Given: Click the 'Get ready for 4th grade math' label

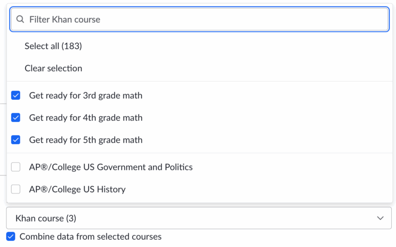Looking at the screenshot, I should pyautogui.click(x=86, y=118).
